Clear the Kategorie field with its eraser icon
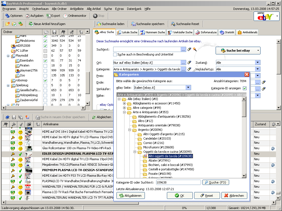Screen dimensions: 282x211 (x=189, y=69)
